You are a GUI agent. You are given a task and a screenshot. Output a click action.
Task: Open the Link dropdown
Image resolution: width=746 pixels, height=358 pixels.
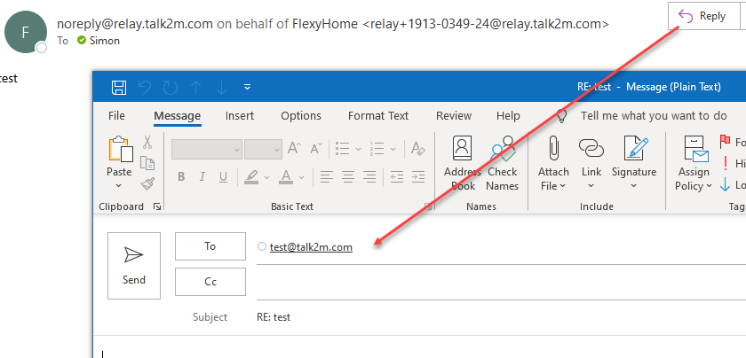pos(591,163)
